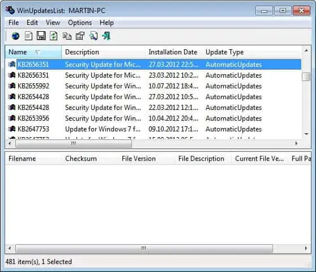Sort by Update Type column header
Screen dimensions: 316x272
click(x=225, y=52)
